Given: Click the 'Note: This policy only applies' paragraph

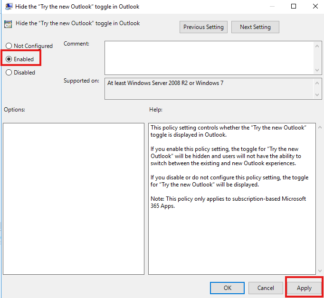Looking at the screenshot, I should 228,202.
